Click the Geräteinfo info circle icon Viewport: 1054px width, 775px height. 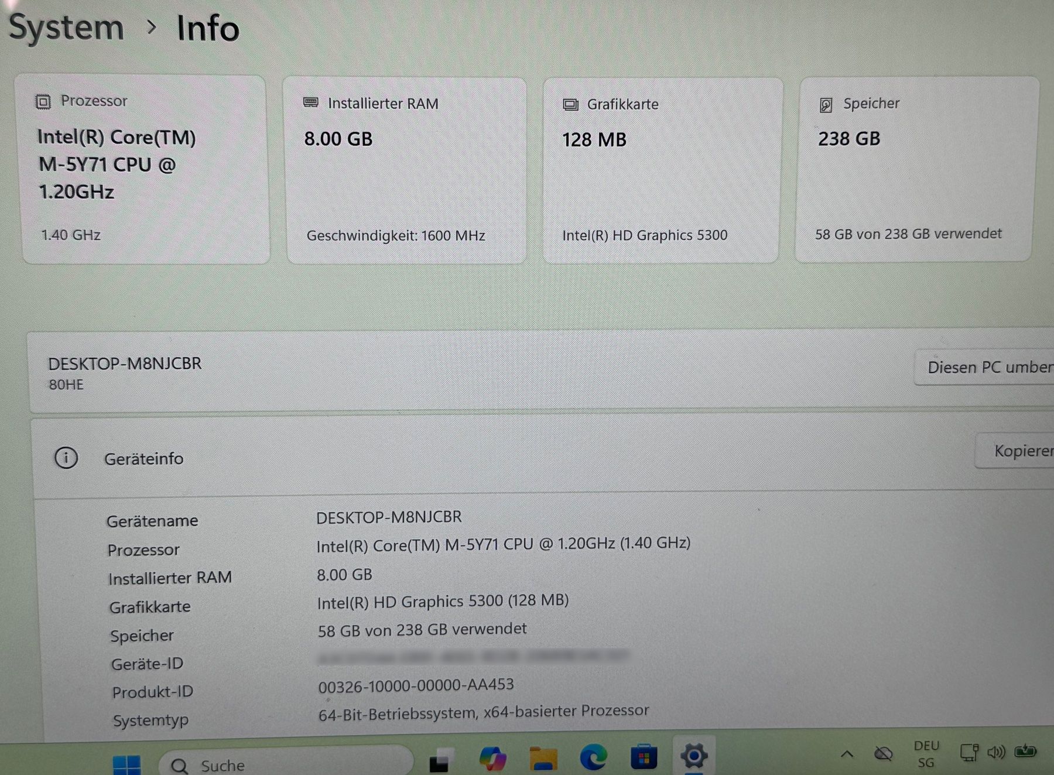(66, 458)
